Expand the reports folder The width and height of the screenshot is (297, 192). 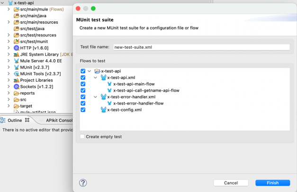pyautogui.click(x=9, y=93)
